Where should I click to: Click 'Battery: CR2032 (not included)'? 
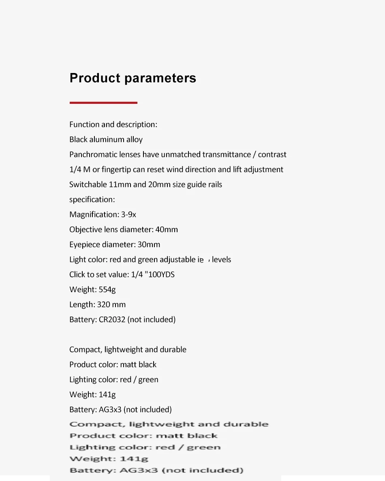pyautogui.click(x=122, y=320)
